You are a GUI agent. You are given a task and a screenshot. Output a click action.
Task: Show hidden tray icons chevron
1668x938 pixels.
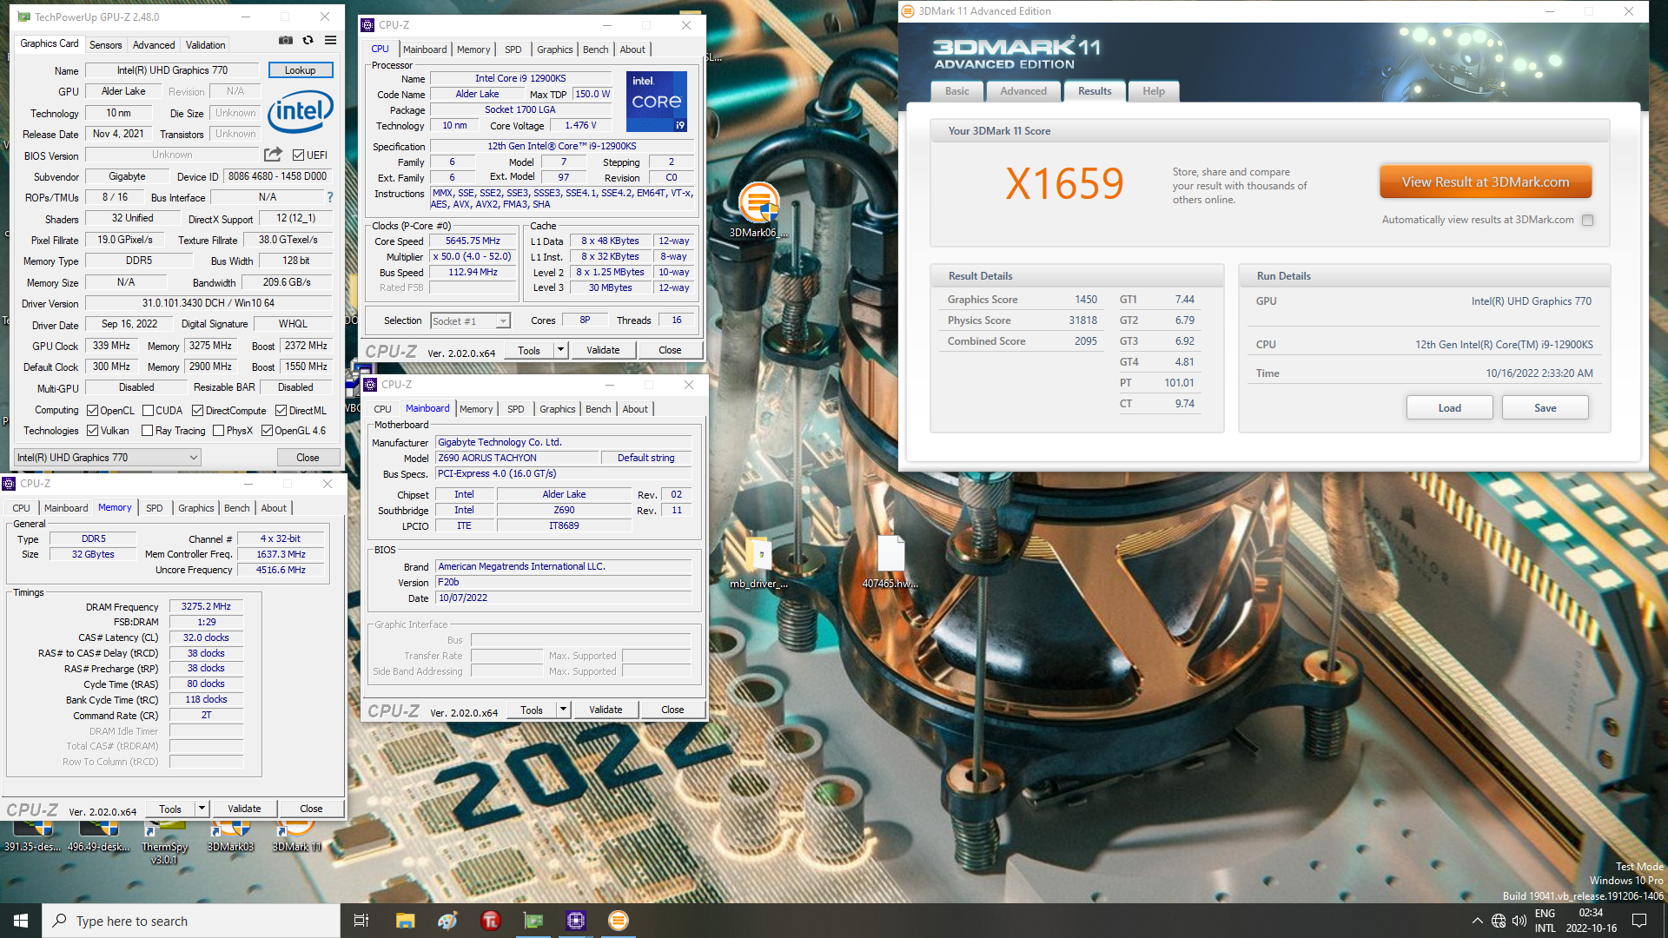[x=1477, y=921]
